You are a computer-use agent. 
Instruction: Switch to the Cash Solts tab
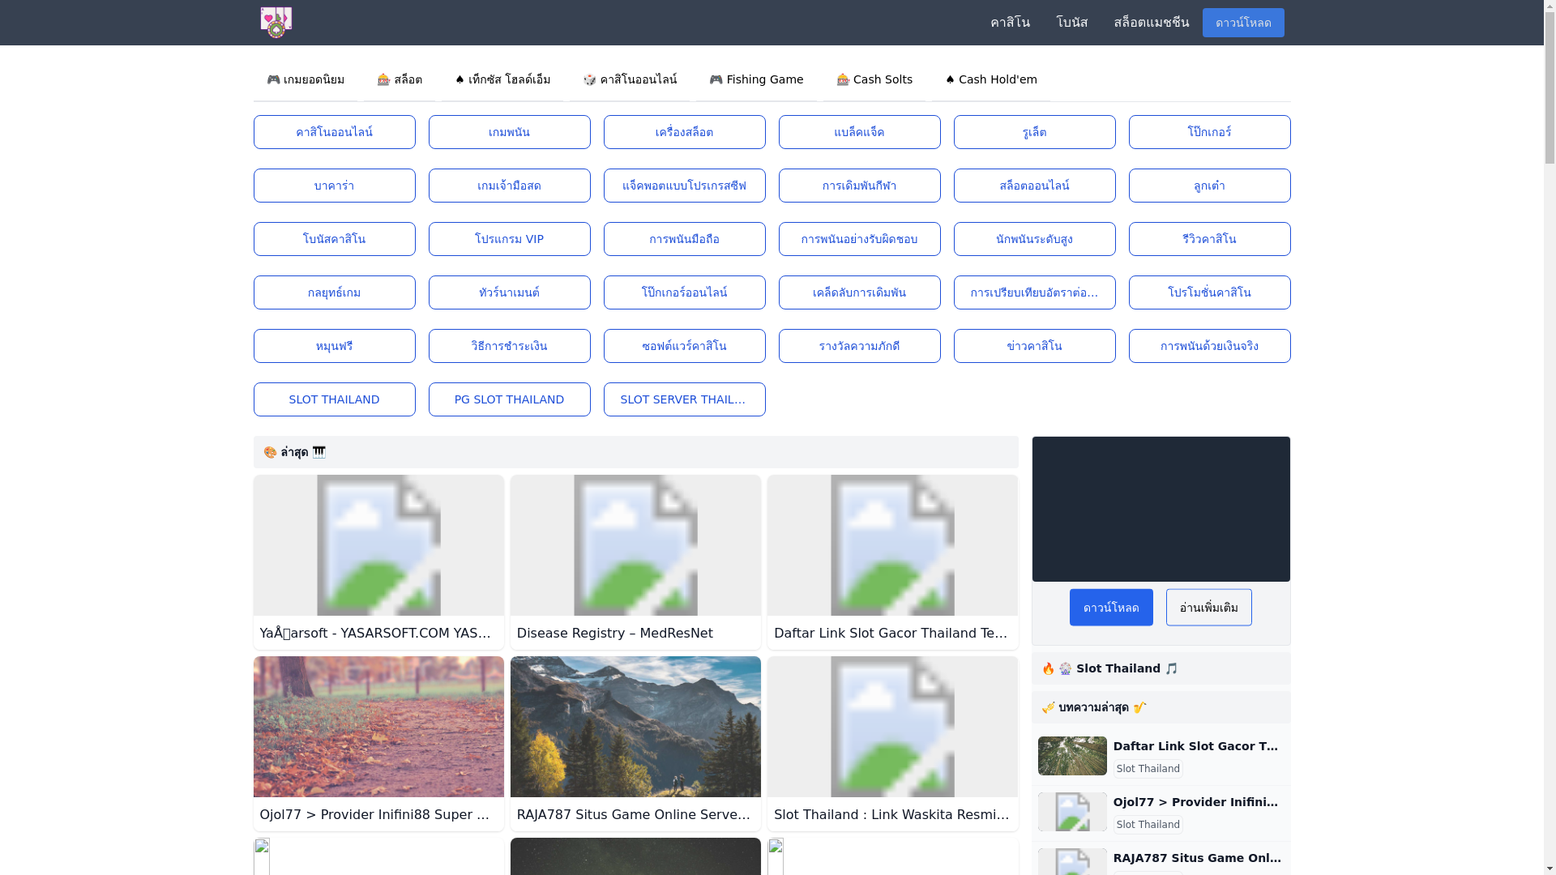click(874, 79)
